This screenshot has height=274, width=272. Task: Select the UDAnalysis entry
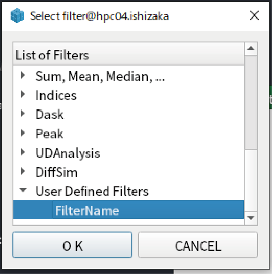tap(68, 153)
